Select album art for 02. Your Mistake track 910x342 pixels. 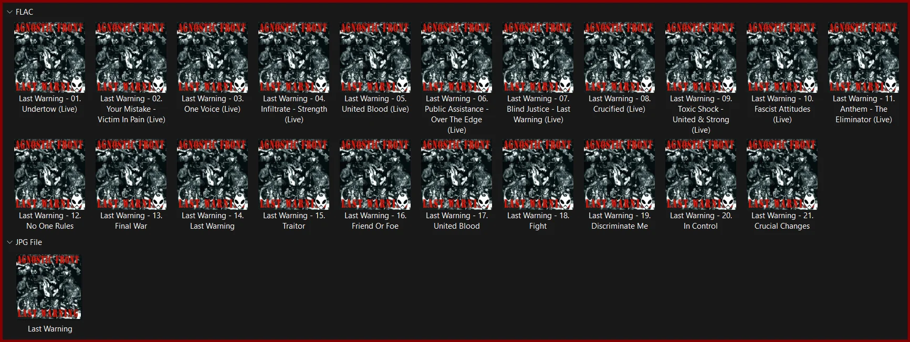point(131,57)
